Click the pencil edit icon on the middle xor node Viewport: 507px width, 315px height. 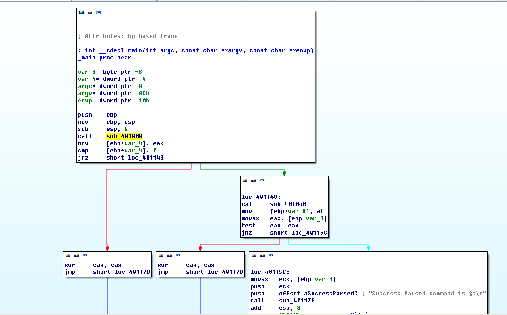(169, 256)
